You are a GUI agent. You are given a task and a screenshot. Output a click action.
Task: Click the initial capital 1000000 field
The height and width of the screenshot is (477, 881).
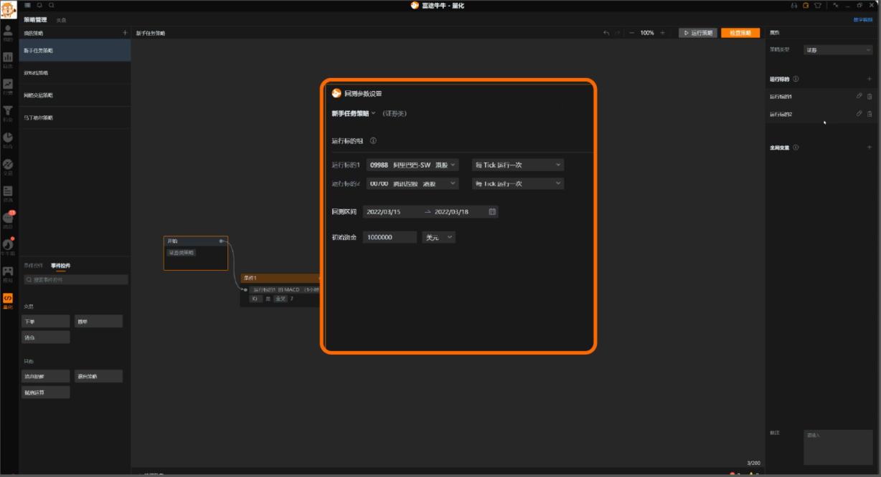tap(390, 237)
